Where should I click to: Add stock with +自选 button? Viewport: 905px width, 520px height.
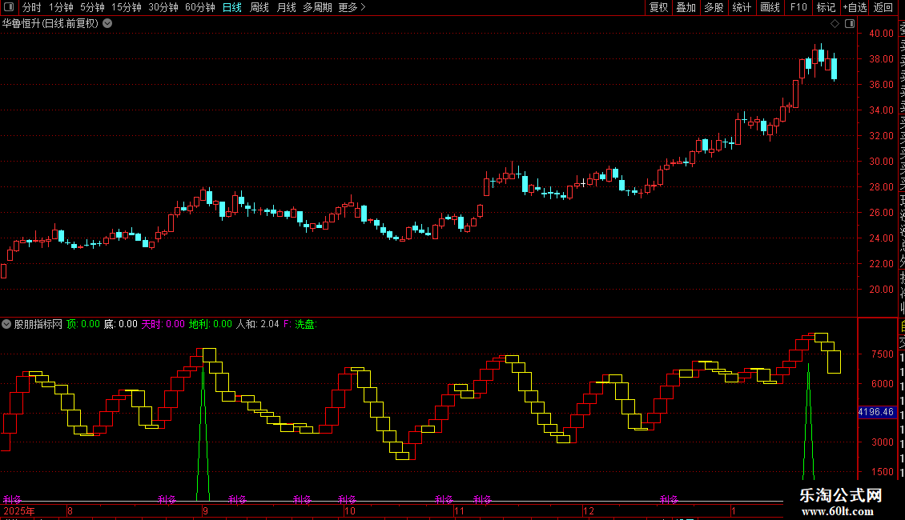tap(855, 7)
